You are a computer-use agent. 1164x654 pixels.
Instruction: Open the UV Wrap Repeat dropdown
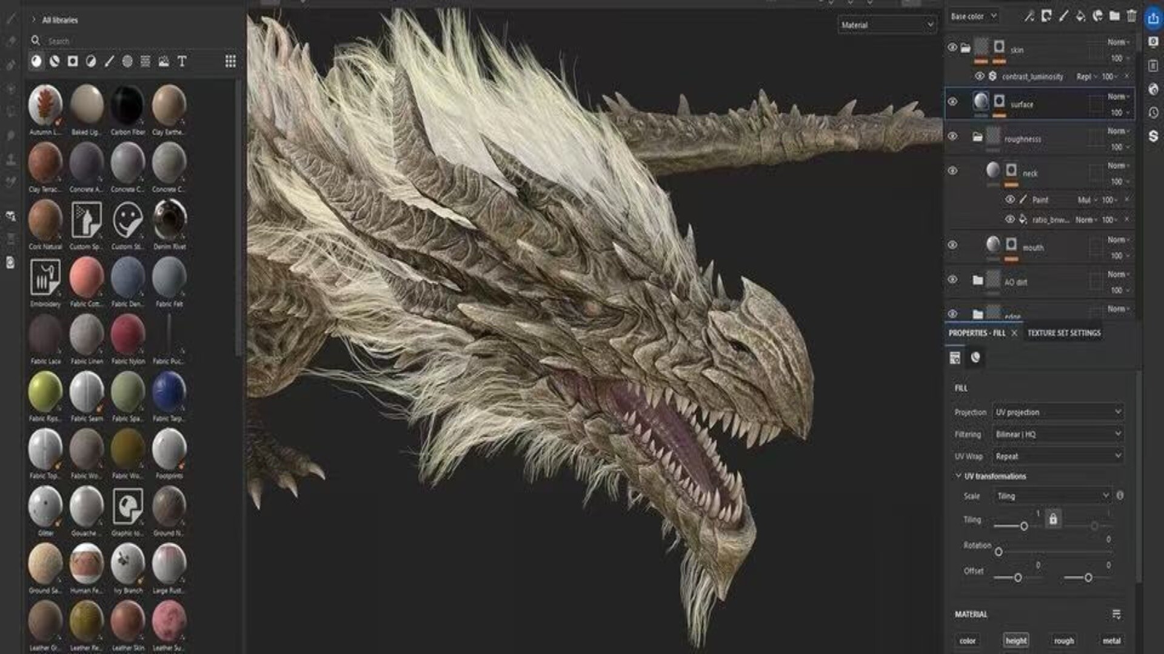coord(1058,456)
